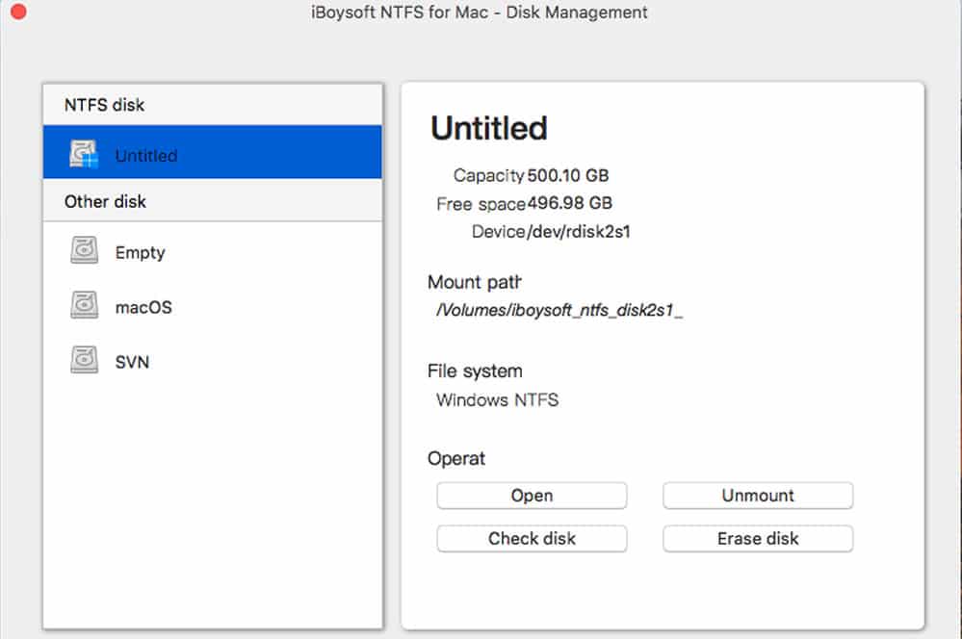Click the Capacity value 500.10 GB

(568, 175)
